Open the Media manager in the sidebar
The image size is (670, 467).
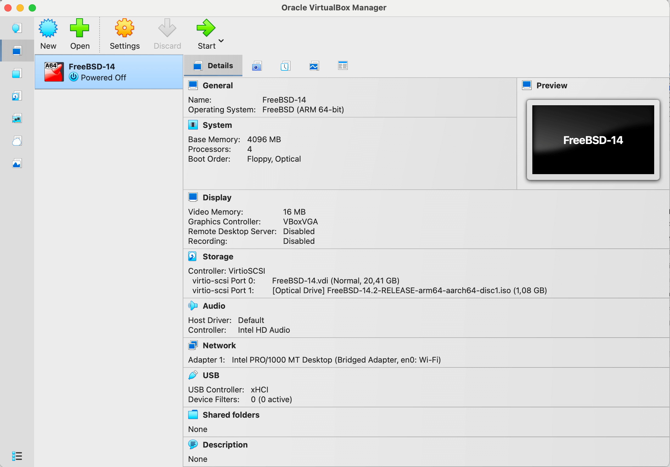(x=17, y=96)
